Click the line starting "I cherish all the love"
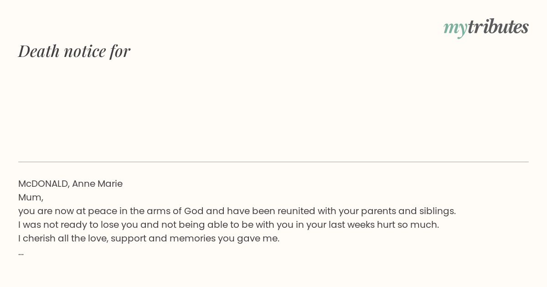Screen dimensions: 547x287 149,238
